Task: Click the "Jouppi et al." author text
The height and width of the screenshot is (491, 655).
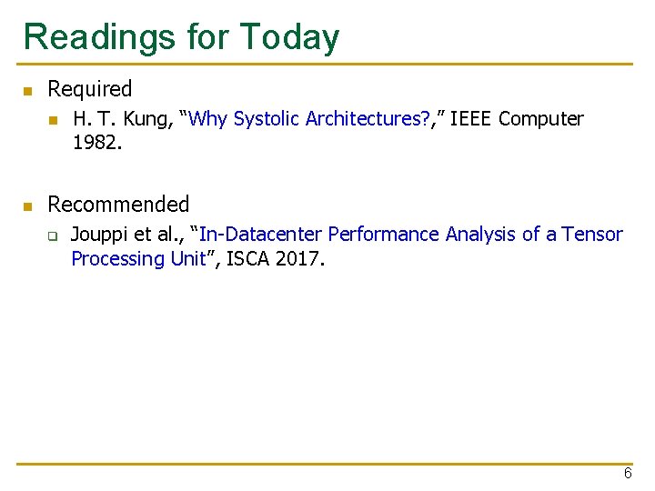Action: [x=127, y=235]
